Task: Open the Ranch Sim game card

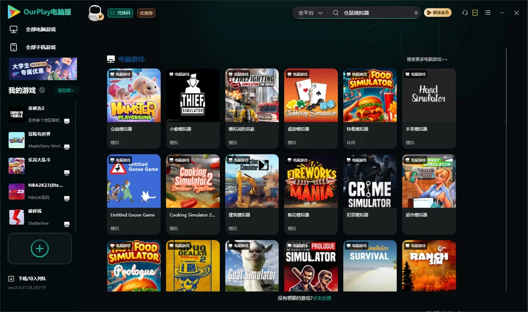Action: click(429, 266)
